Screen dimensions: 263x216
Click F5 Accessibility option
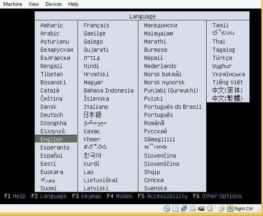point(163,196)
